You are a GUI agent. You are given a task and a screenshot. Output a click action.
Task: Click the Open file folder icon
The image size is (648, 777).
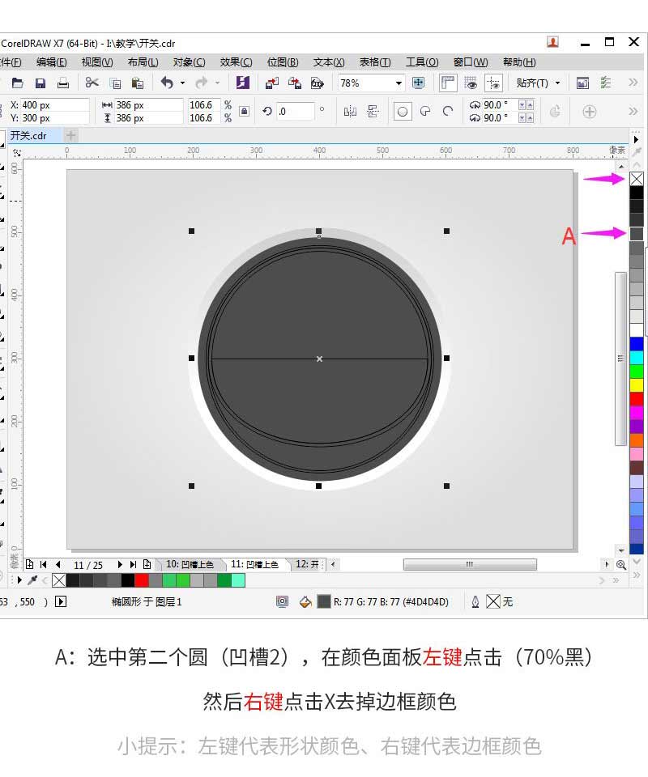tap(17, 83)
